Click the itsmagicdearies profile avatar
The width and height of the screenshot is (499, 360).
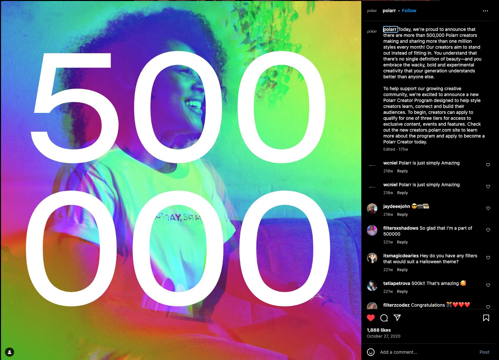coord(372,258)
